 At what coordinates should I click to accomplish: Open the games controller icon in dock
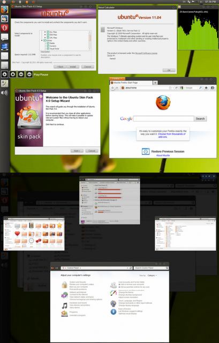point(5,84)
